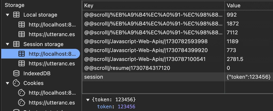Viewport: 273px width, 111px height.
Task: Collapse the Local storage tree node
Action: click(x=7, y=15)
